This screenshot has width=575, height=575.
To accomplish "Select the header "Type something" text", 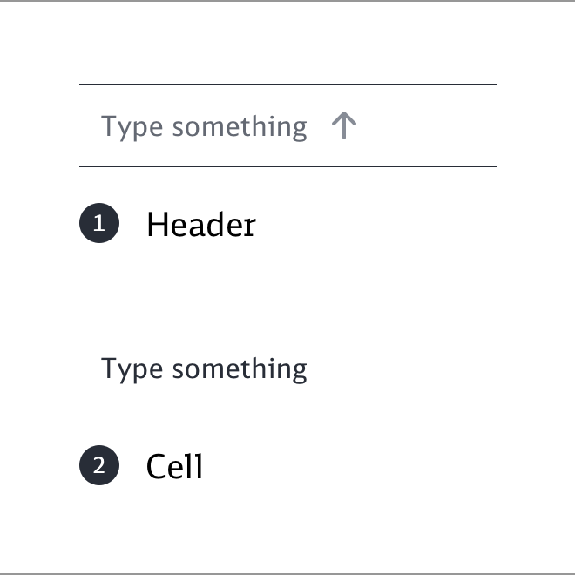I will pos(204,127).
